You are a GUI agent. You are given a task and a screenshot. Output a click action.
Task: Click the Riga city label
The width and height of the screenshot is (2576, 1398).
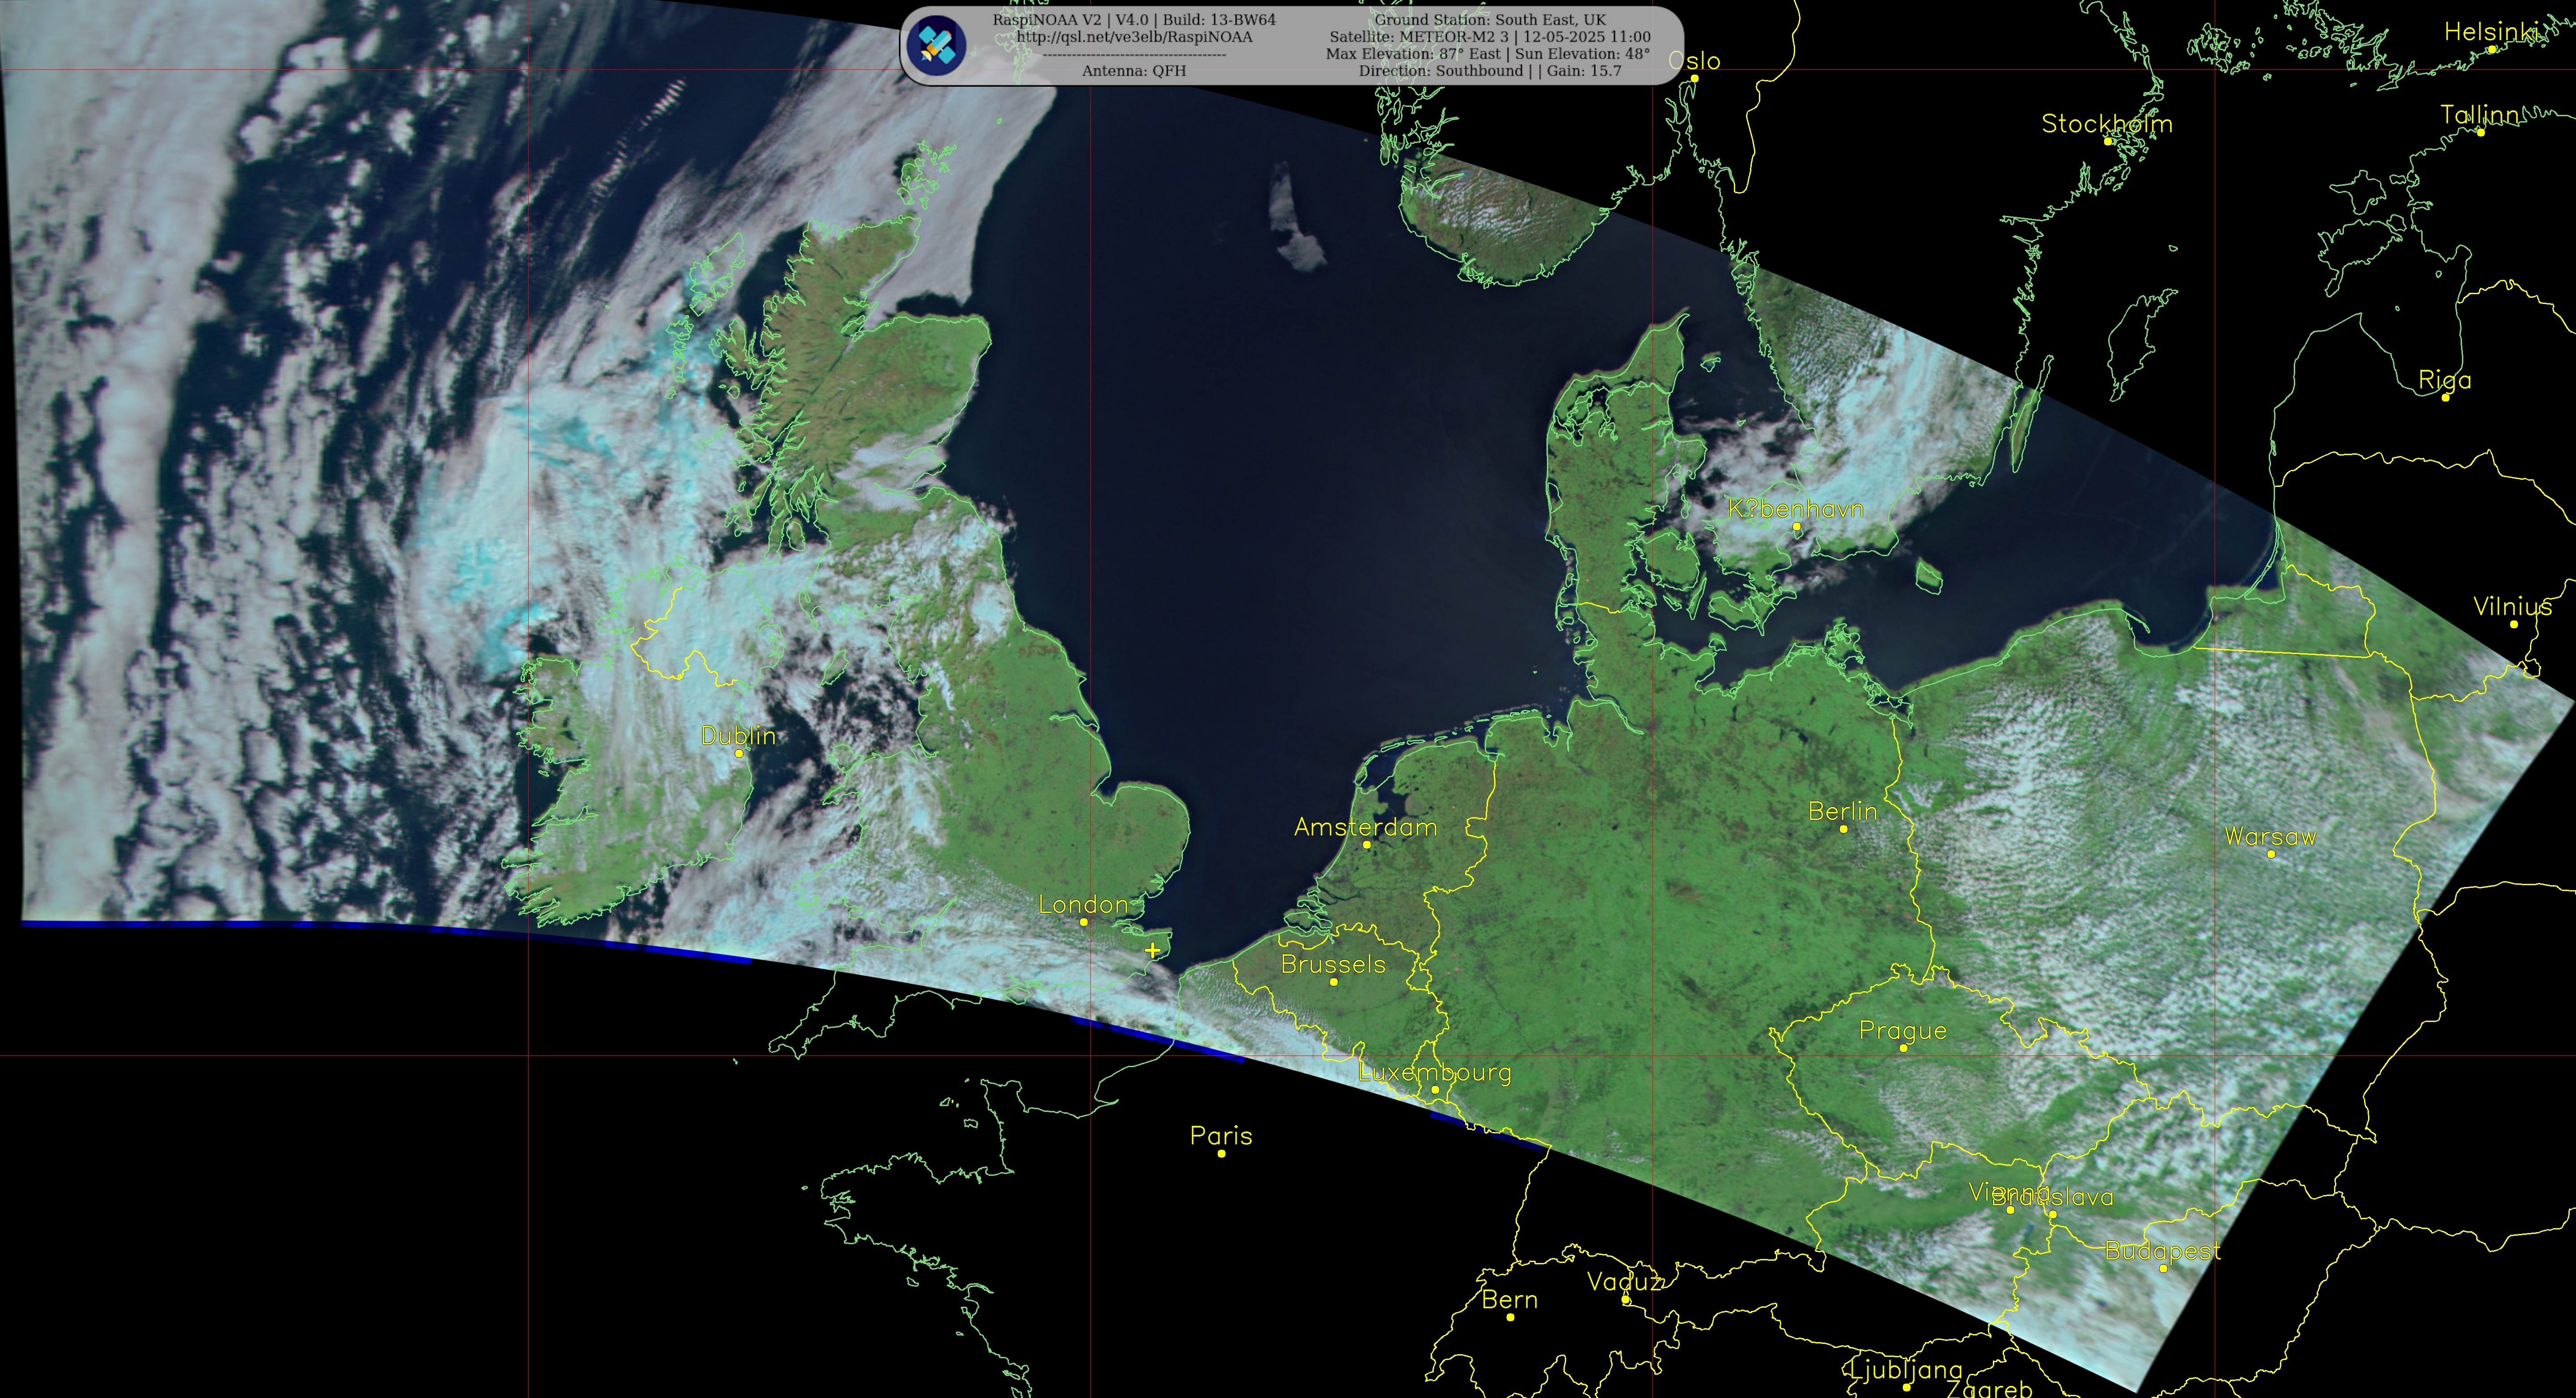click(x=2444, y=380)
